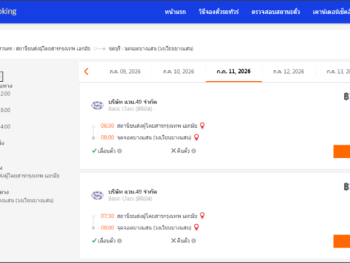Screen dimensions: 350x263
Task: Click คืนตั๋ว label on the 07:30 trip
Action: point(183,241)
